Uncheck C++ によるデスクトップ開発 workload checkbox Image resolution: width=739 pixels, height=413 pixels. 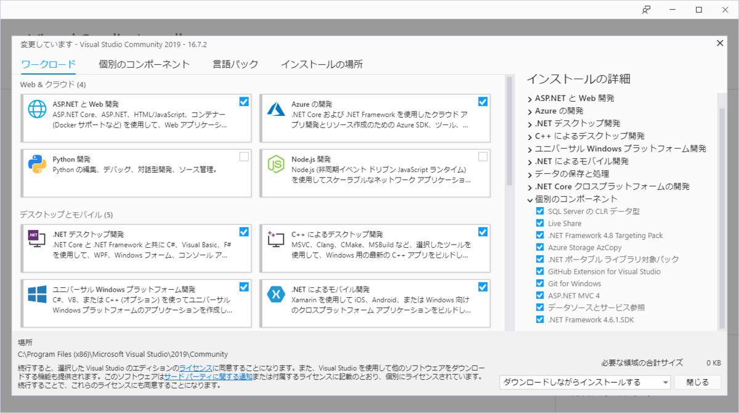point(482,232)
